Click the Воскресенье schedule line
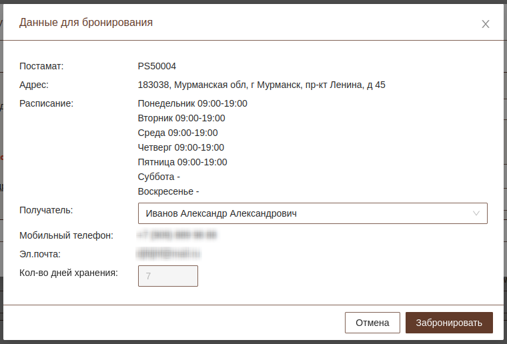This screenshot has width=507, height=344. coord(168,191)
